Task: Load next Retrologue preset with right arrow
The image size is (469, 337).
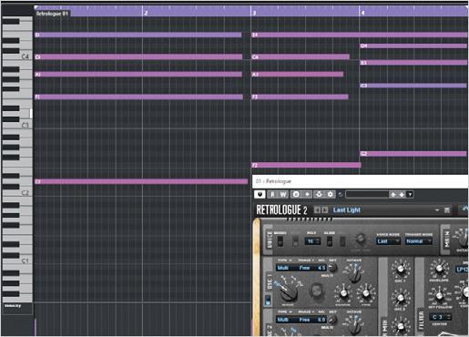Action: [325, 210]
